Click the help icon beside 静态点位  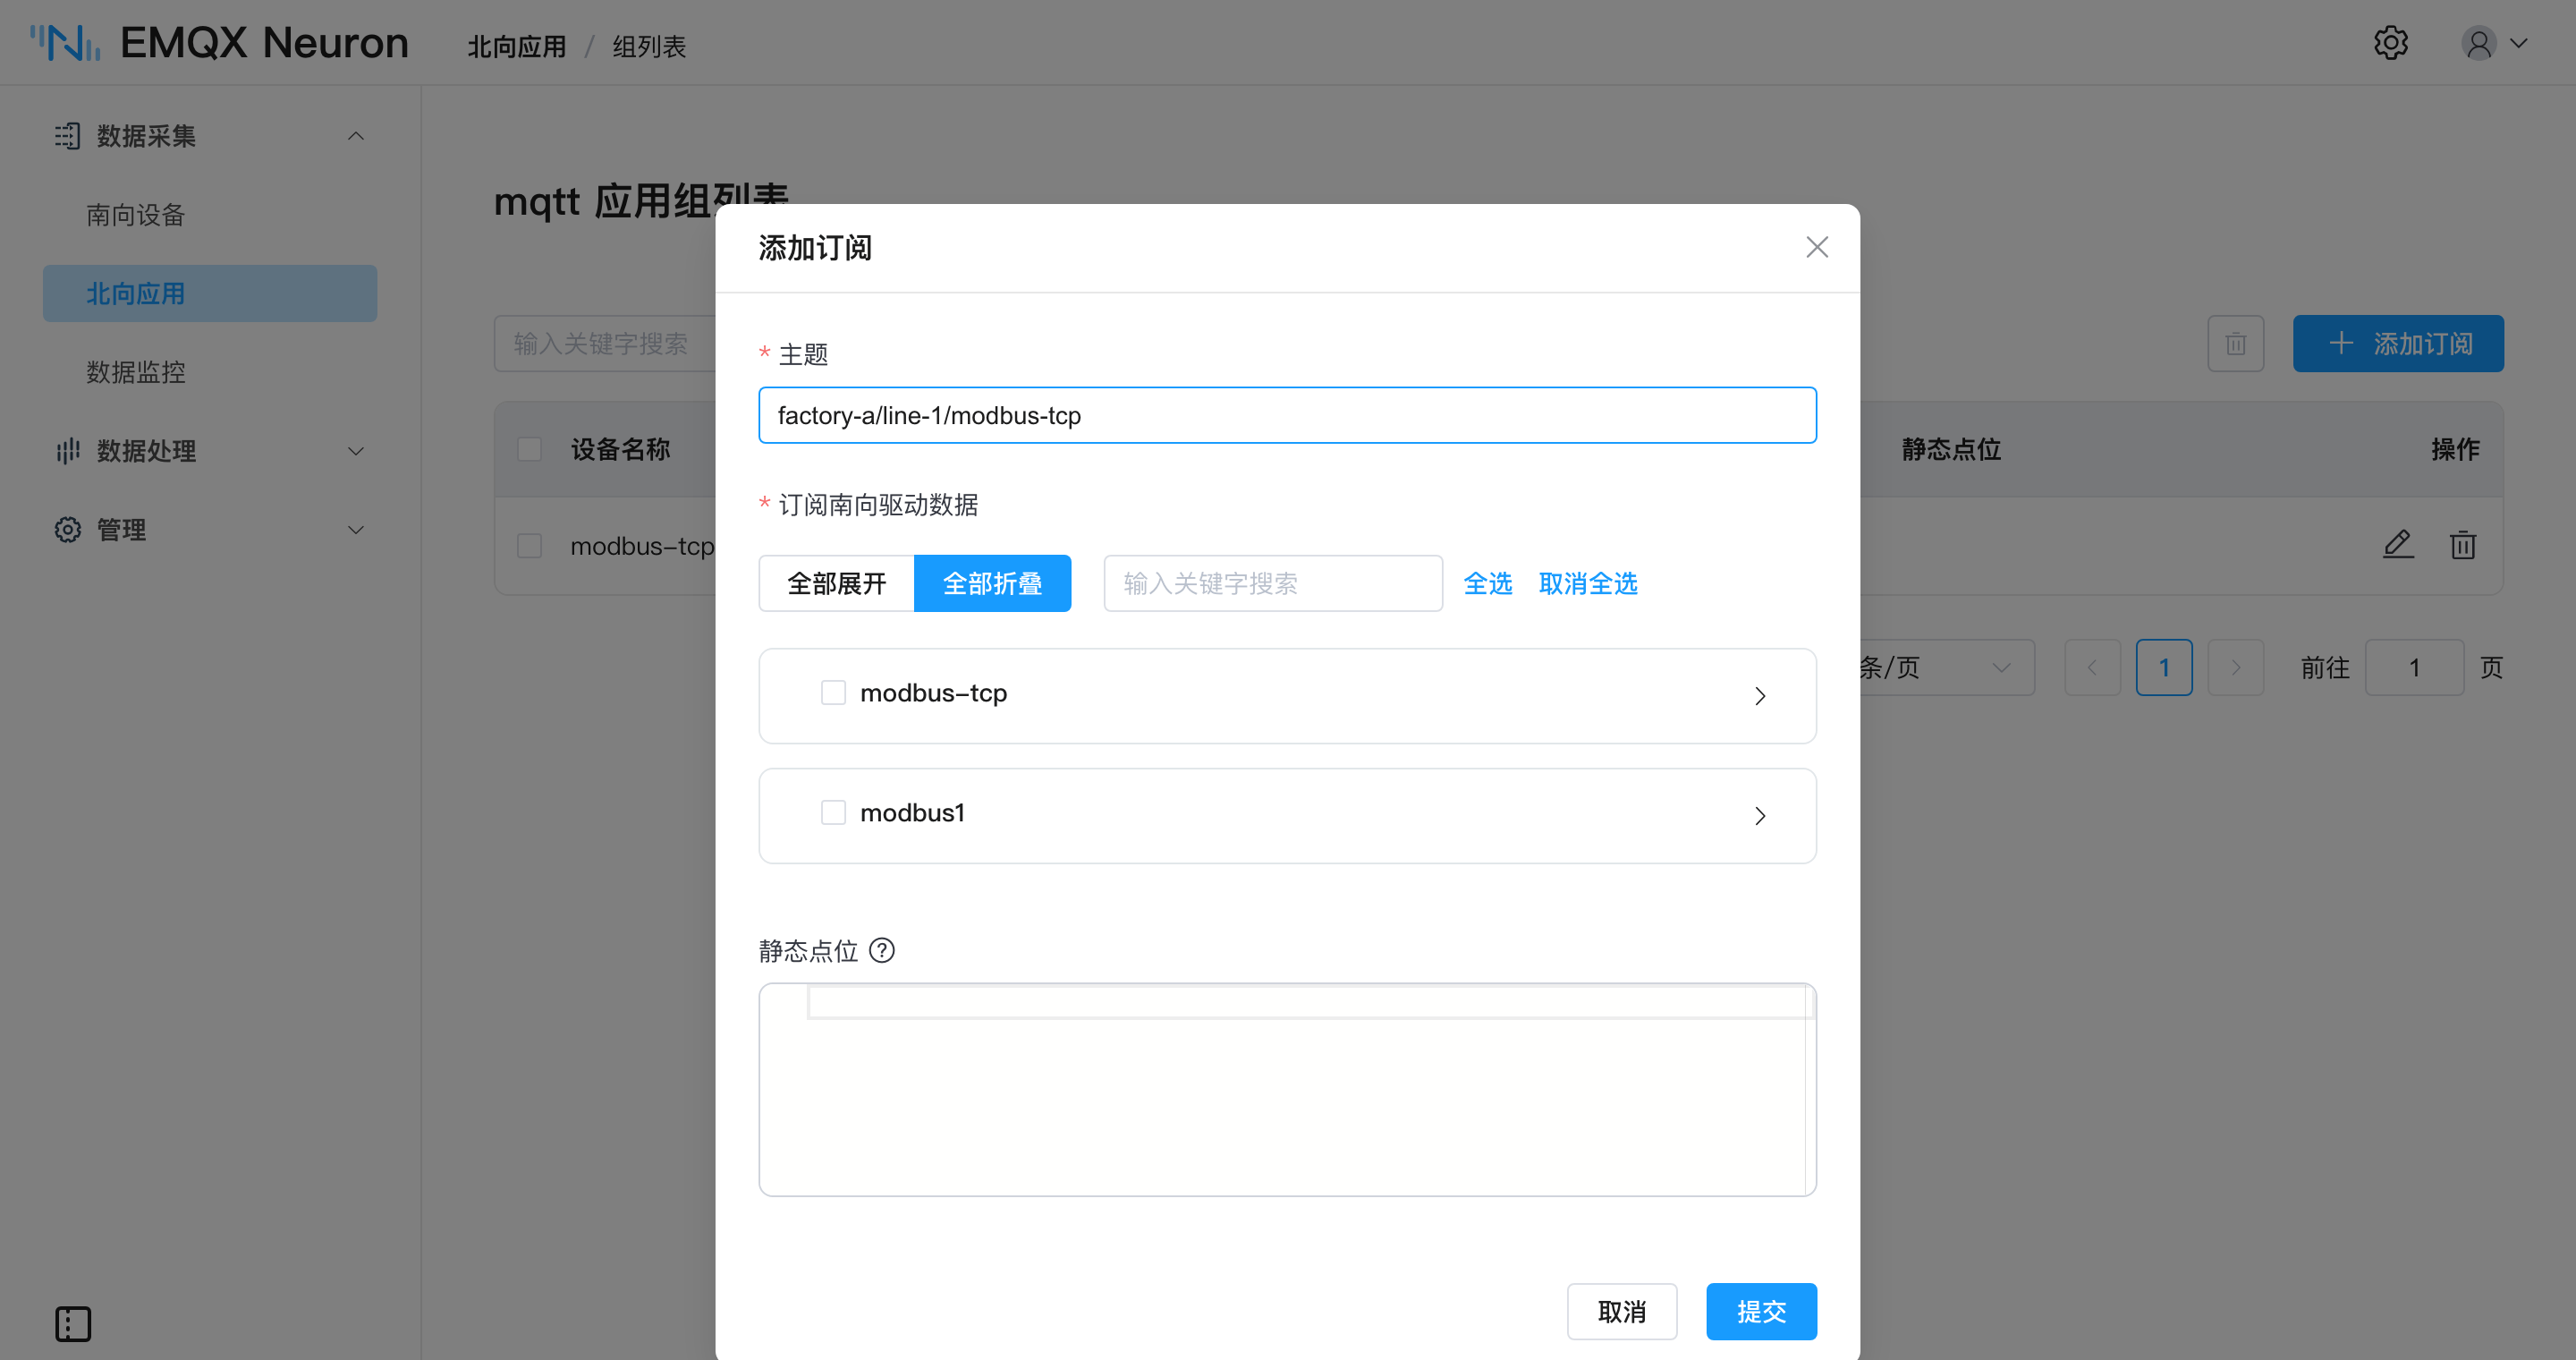click(x=882, y=949)
